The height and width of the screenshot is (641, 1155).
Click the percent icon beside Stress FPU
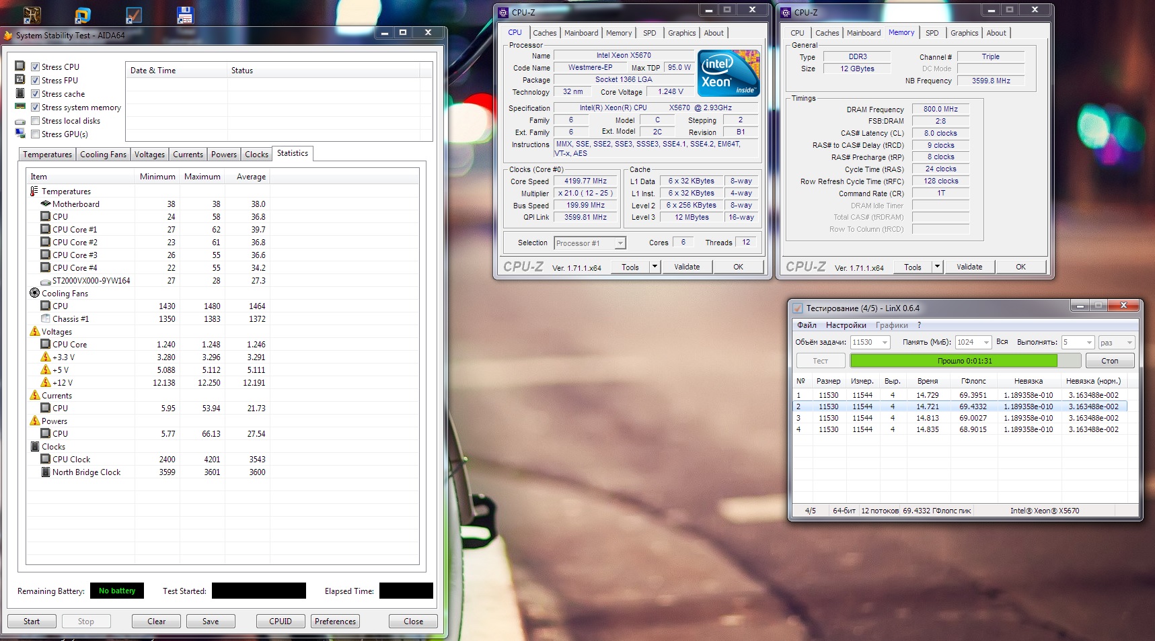pyautogui.click(x=20, y=79)
